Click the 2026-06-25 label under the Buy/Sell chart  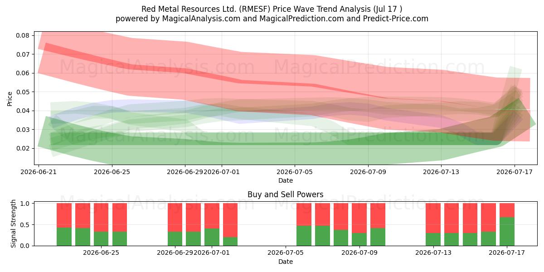101,253
